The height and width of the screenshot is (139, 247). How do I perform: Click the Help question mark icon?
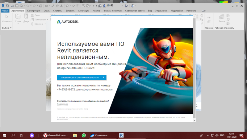133,6
